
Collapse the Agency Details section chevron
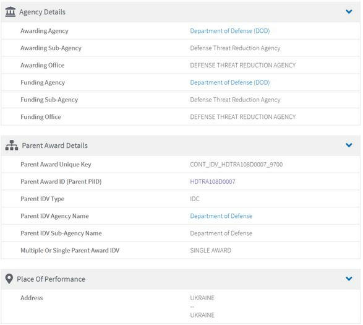tap(349, 12)
